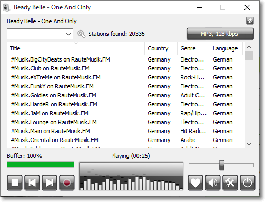Click Germany in the #Musik.JaM row

(159, 113)
